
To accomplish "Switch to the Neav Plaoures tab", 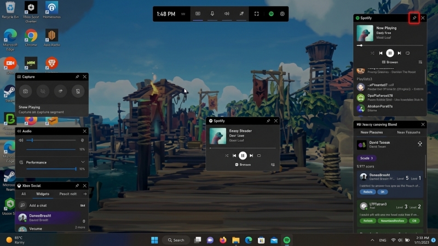I will (x=372, y=132).
